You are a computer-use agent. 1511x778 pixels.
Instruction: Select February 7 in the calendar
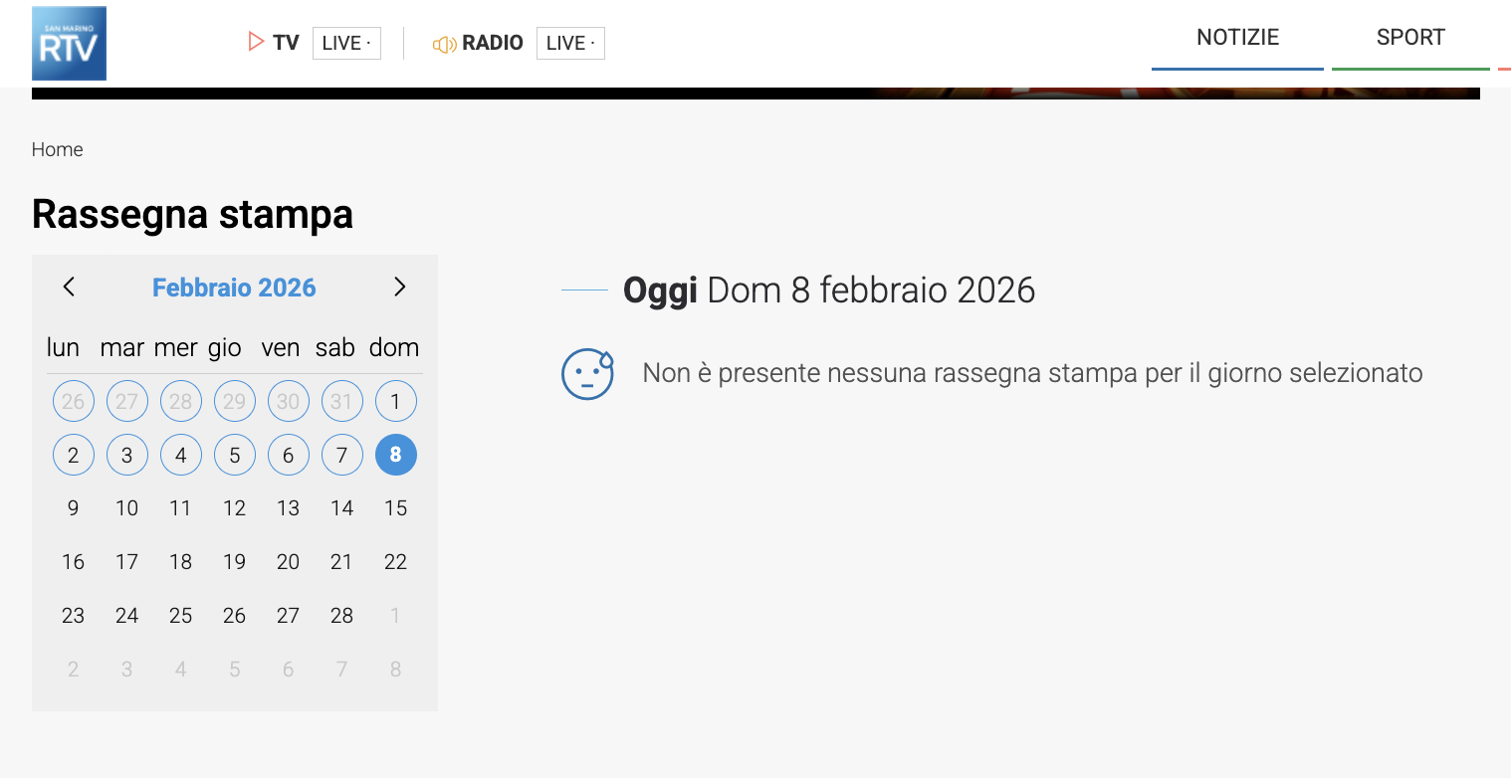click(x=341, y=456)
